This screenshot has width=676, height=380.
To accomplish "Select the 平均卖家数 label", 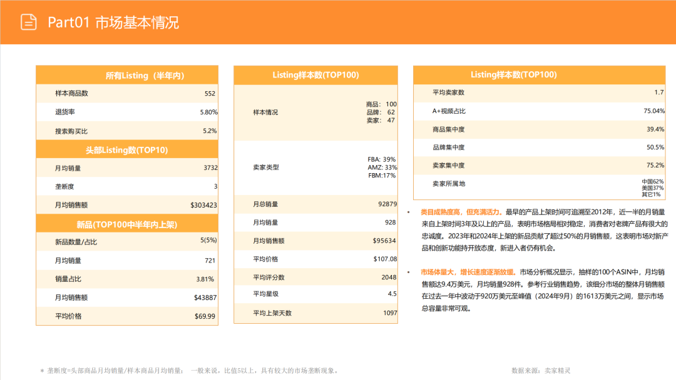I will 448,92.
